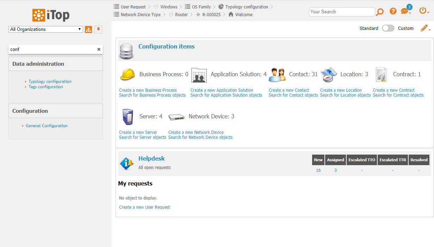Click Create a new Server

(138, 132)
